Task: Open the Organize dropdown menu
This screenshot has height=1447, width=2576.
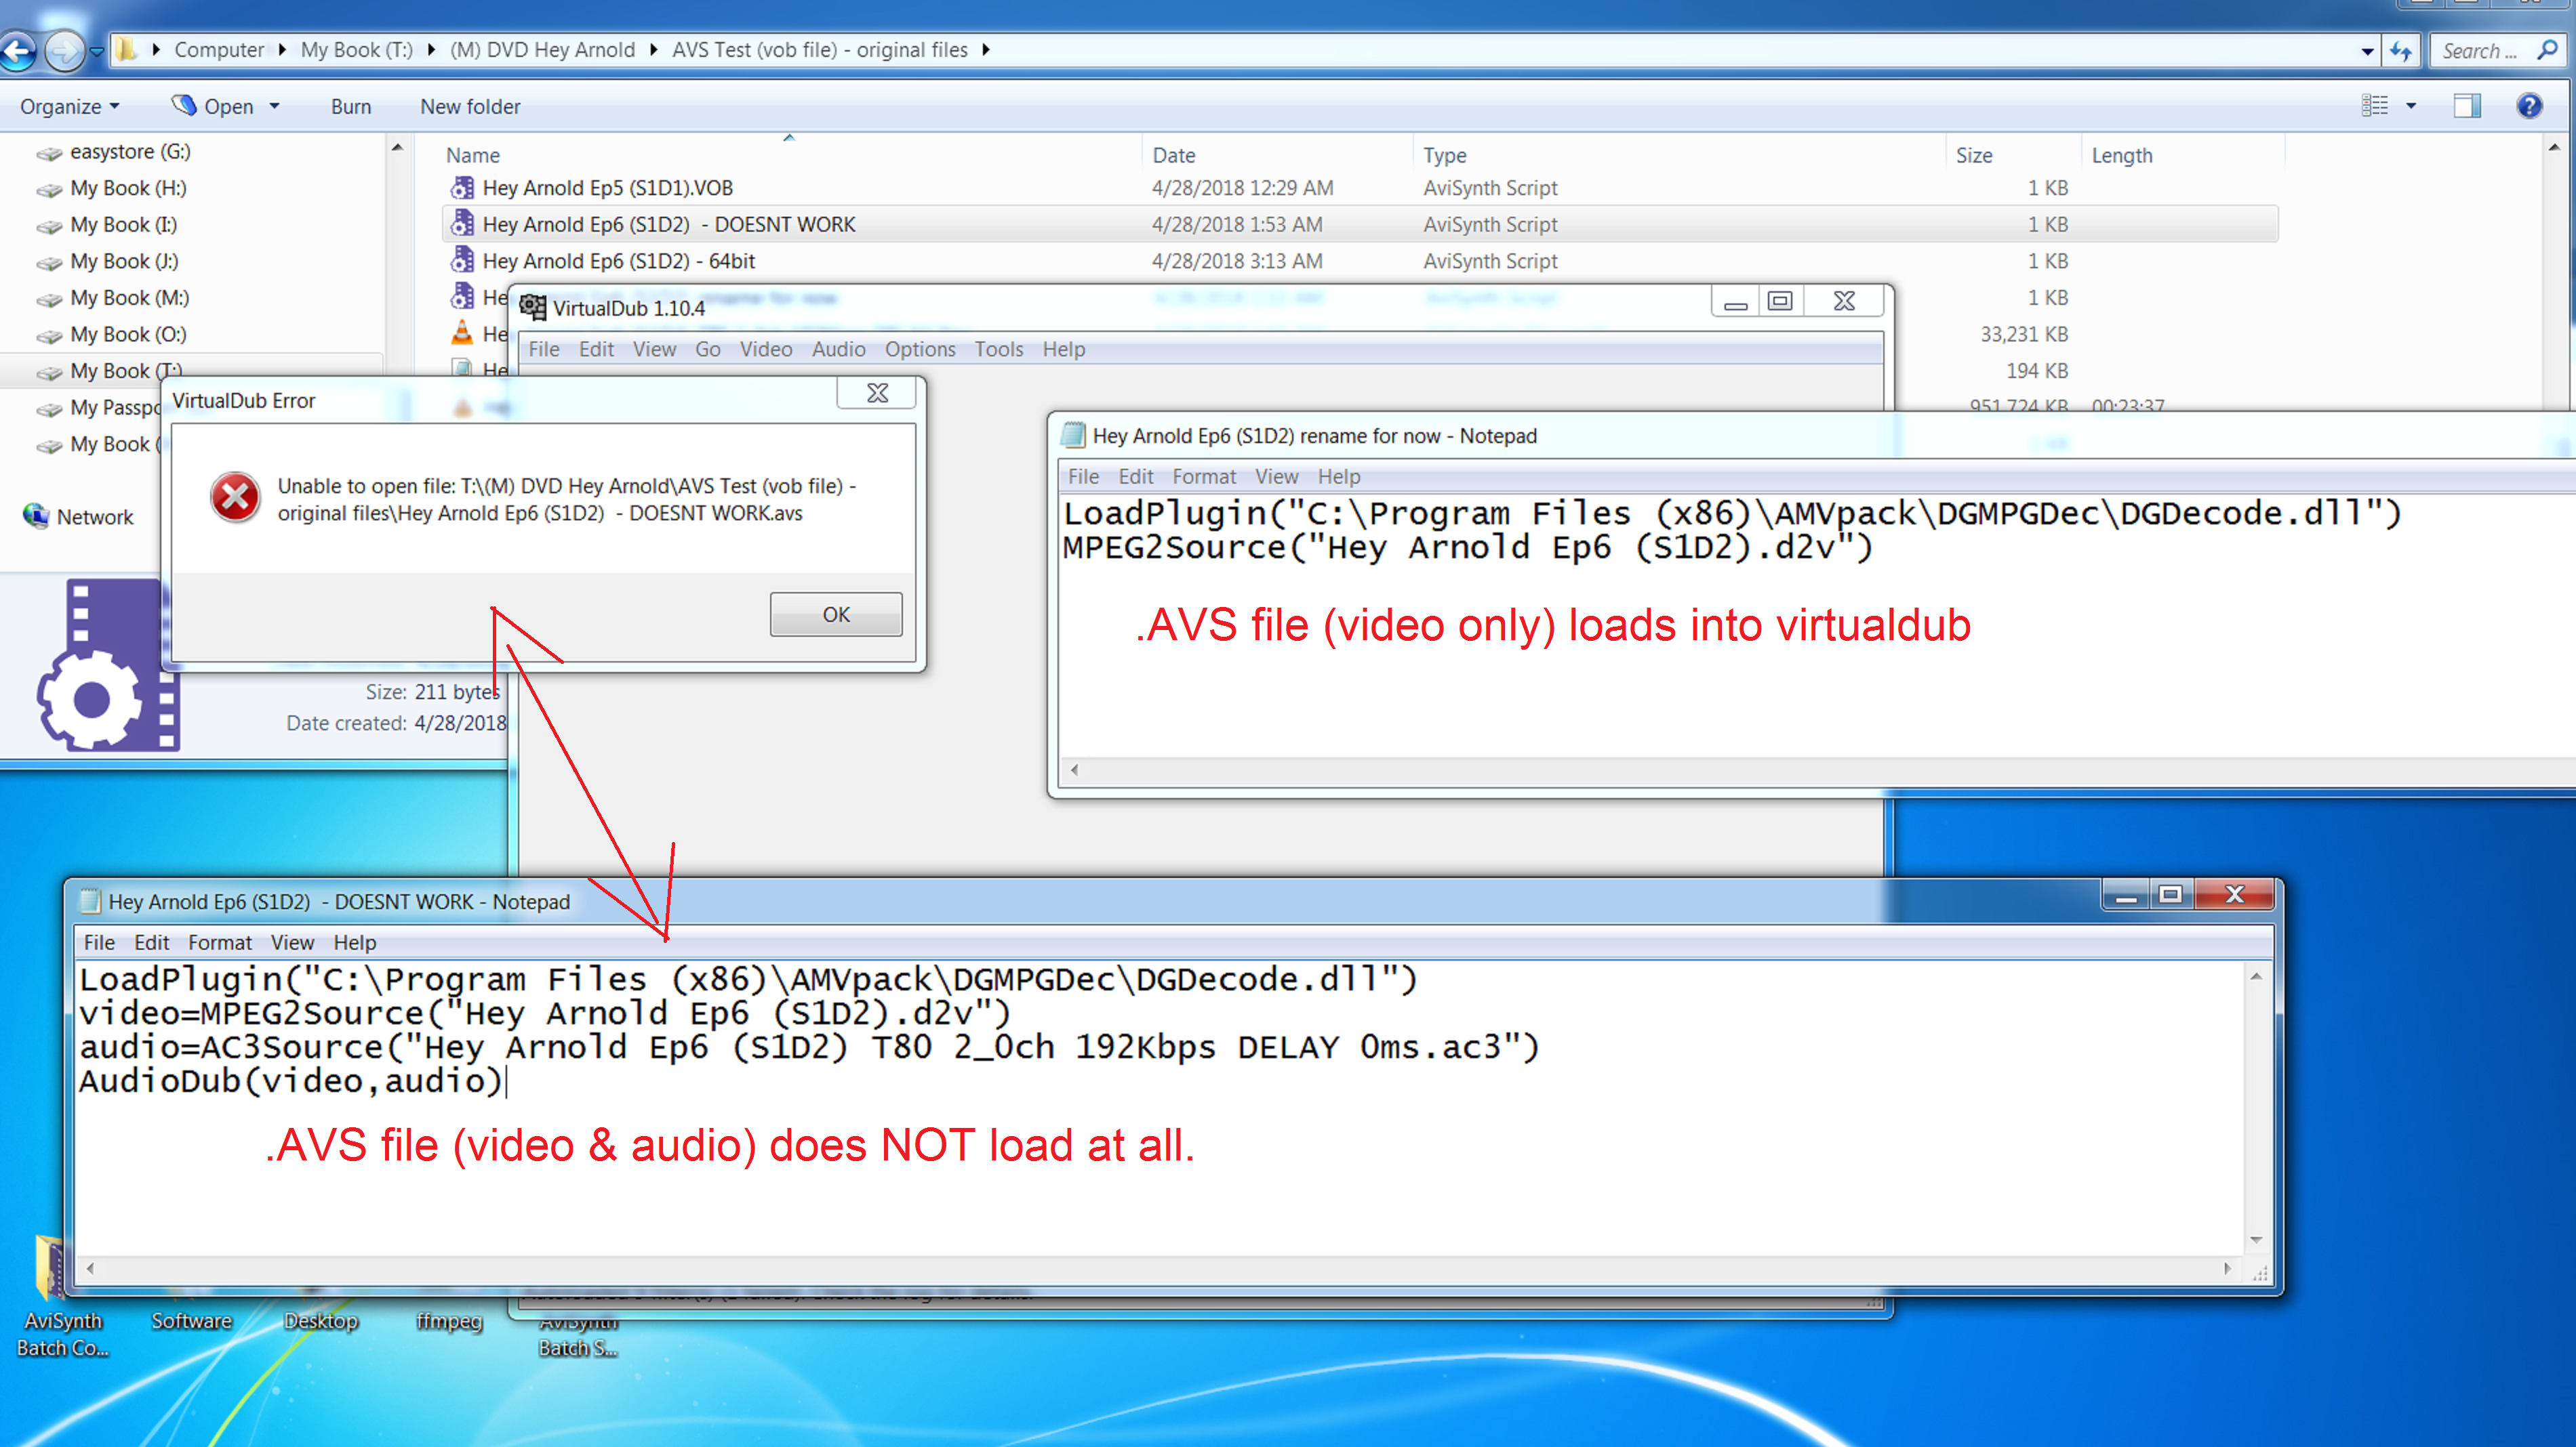Action: pyautogui.click(x=70, y=107)
